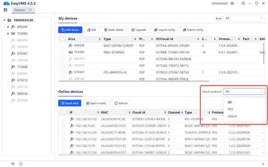Choose ONVIF in protocol list
268x167 pixels.
(x=232, y=116)
